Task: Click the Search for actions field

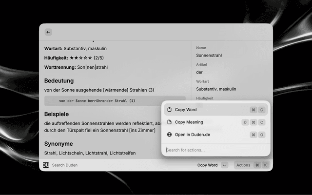Action: 214,150
